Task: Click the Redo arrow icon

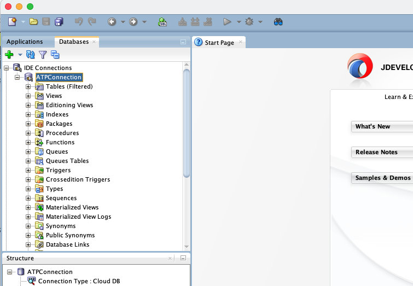Action: pyautogui.click(x=92, y=21)
